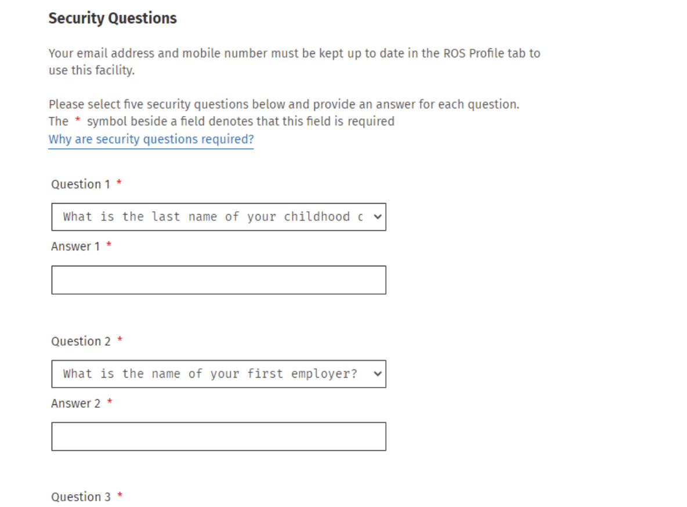Click the Answer 1 field label
The width and height of the screenshot is (687, 507).
(75, 247)
